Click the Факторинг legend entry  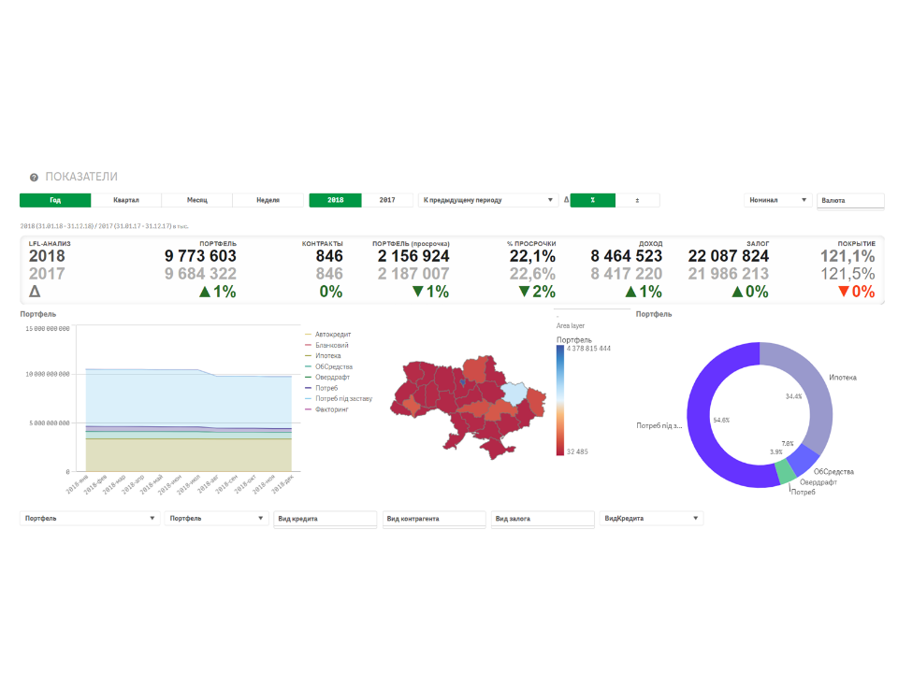[x=332, y=409]
